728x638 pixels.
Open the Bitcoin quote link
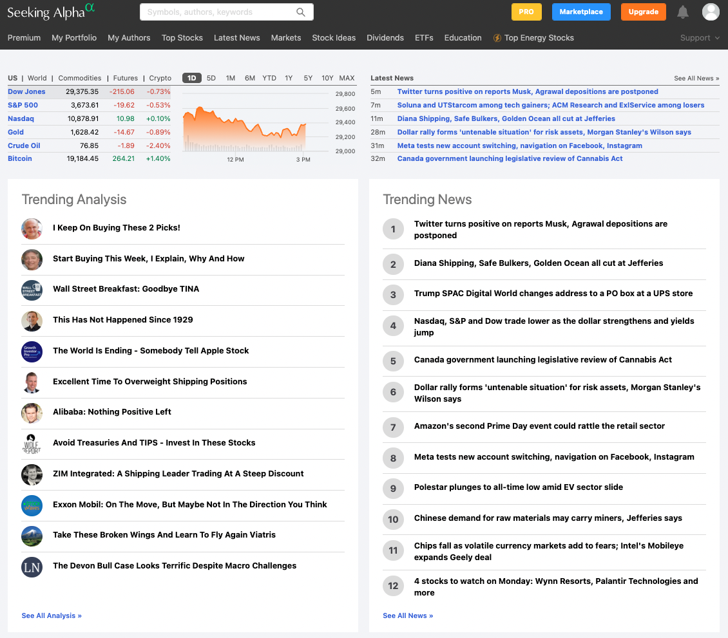pos(20,158)
